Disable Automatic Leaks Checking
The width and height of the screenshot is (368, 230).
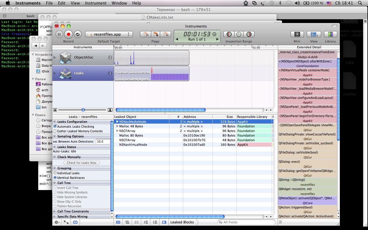coord(55,126)
